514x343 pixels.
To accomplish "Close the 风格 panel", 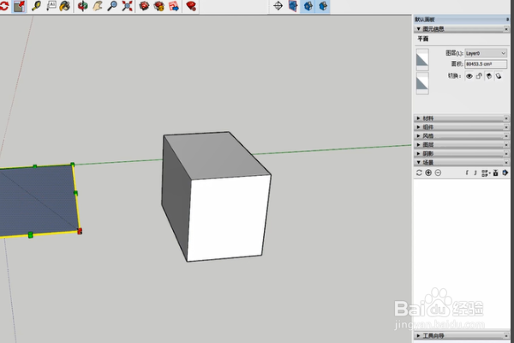I will click(506, 136).
